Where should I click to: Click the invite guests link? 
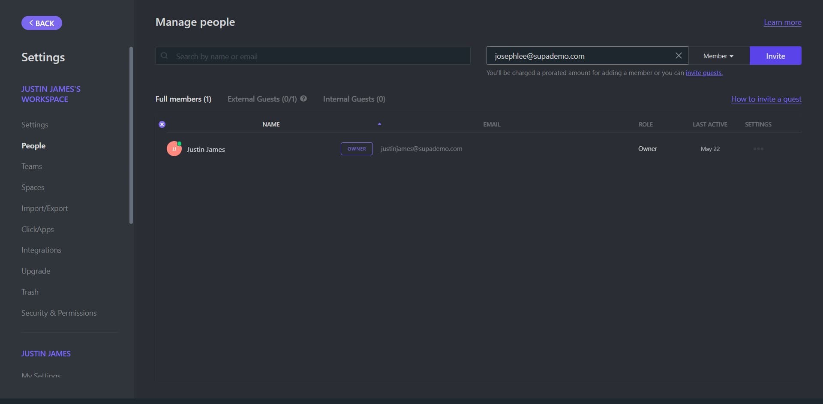point(704,73)
